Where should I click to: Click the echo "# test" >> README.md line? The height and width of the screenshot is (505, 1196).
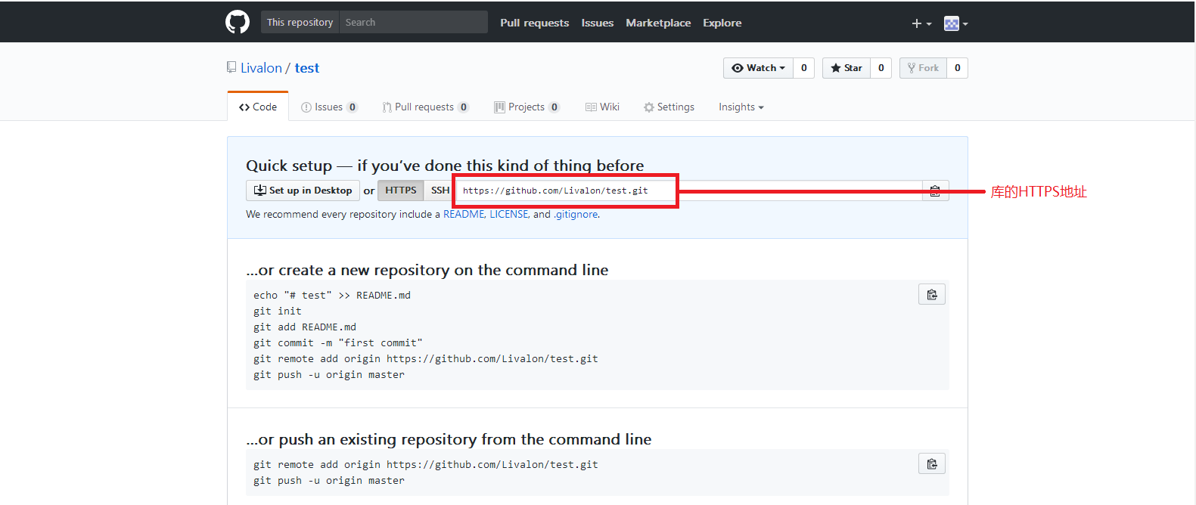(x=332, y=295)
